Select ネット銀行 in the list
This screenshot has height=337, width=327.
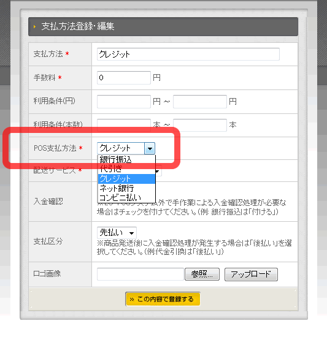126,188
